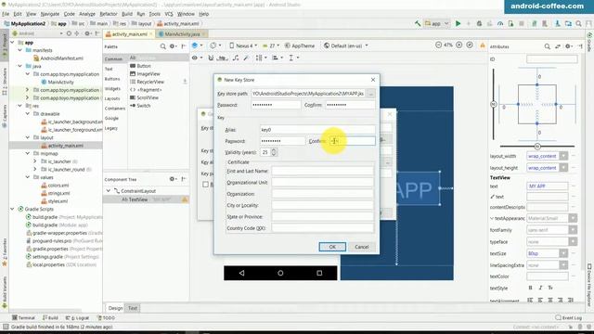
Task: Open the layout_width dropdown arrow
Action: pos(563,156)
